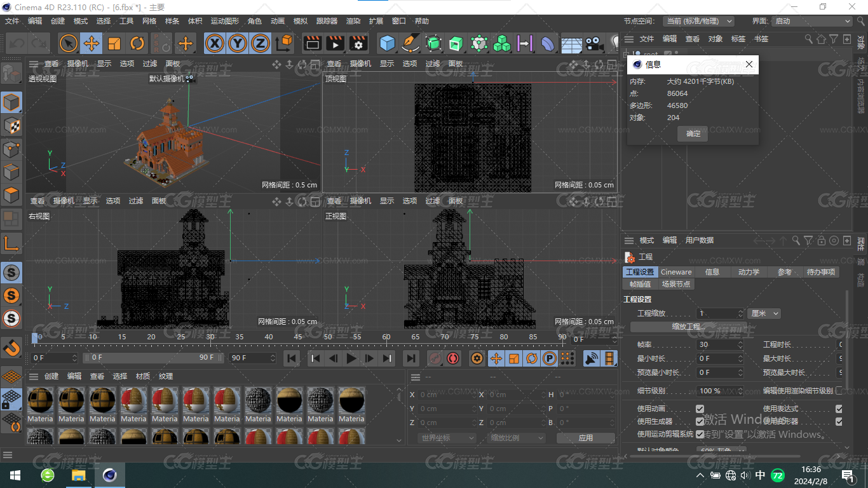Select the Texture mode checkered cube icon
The image size is (868, 488).
(x=11, y=126)
